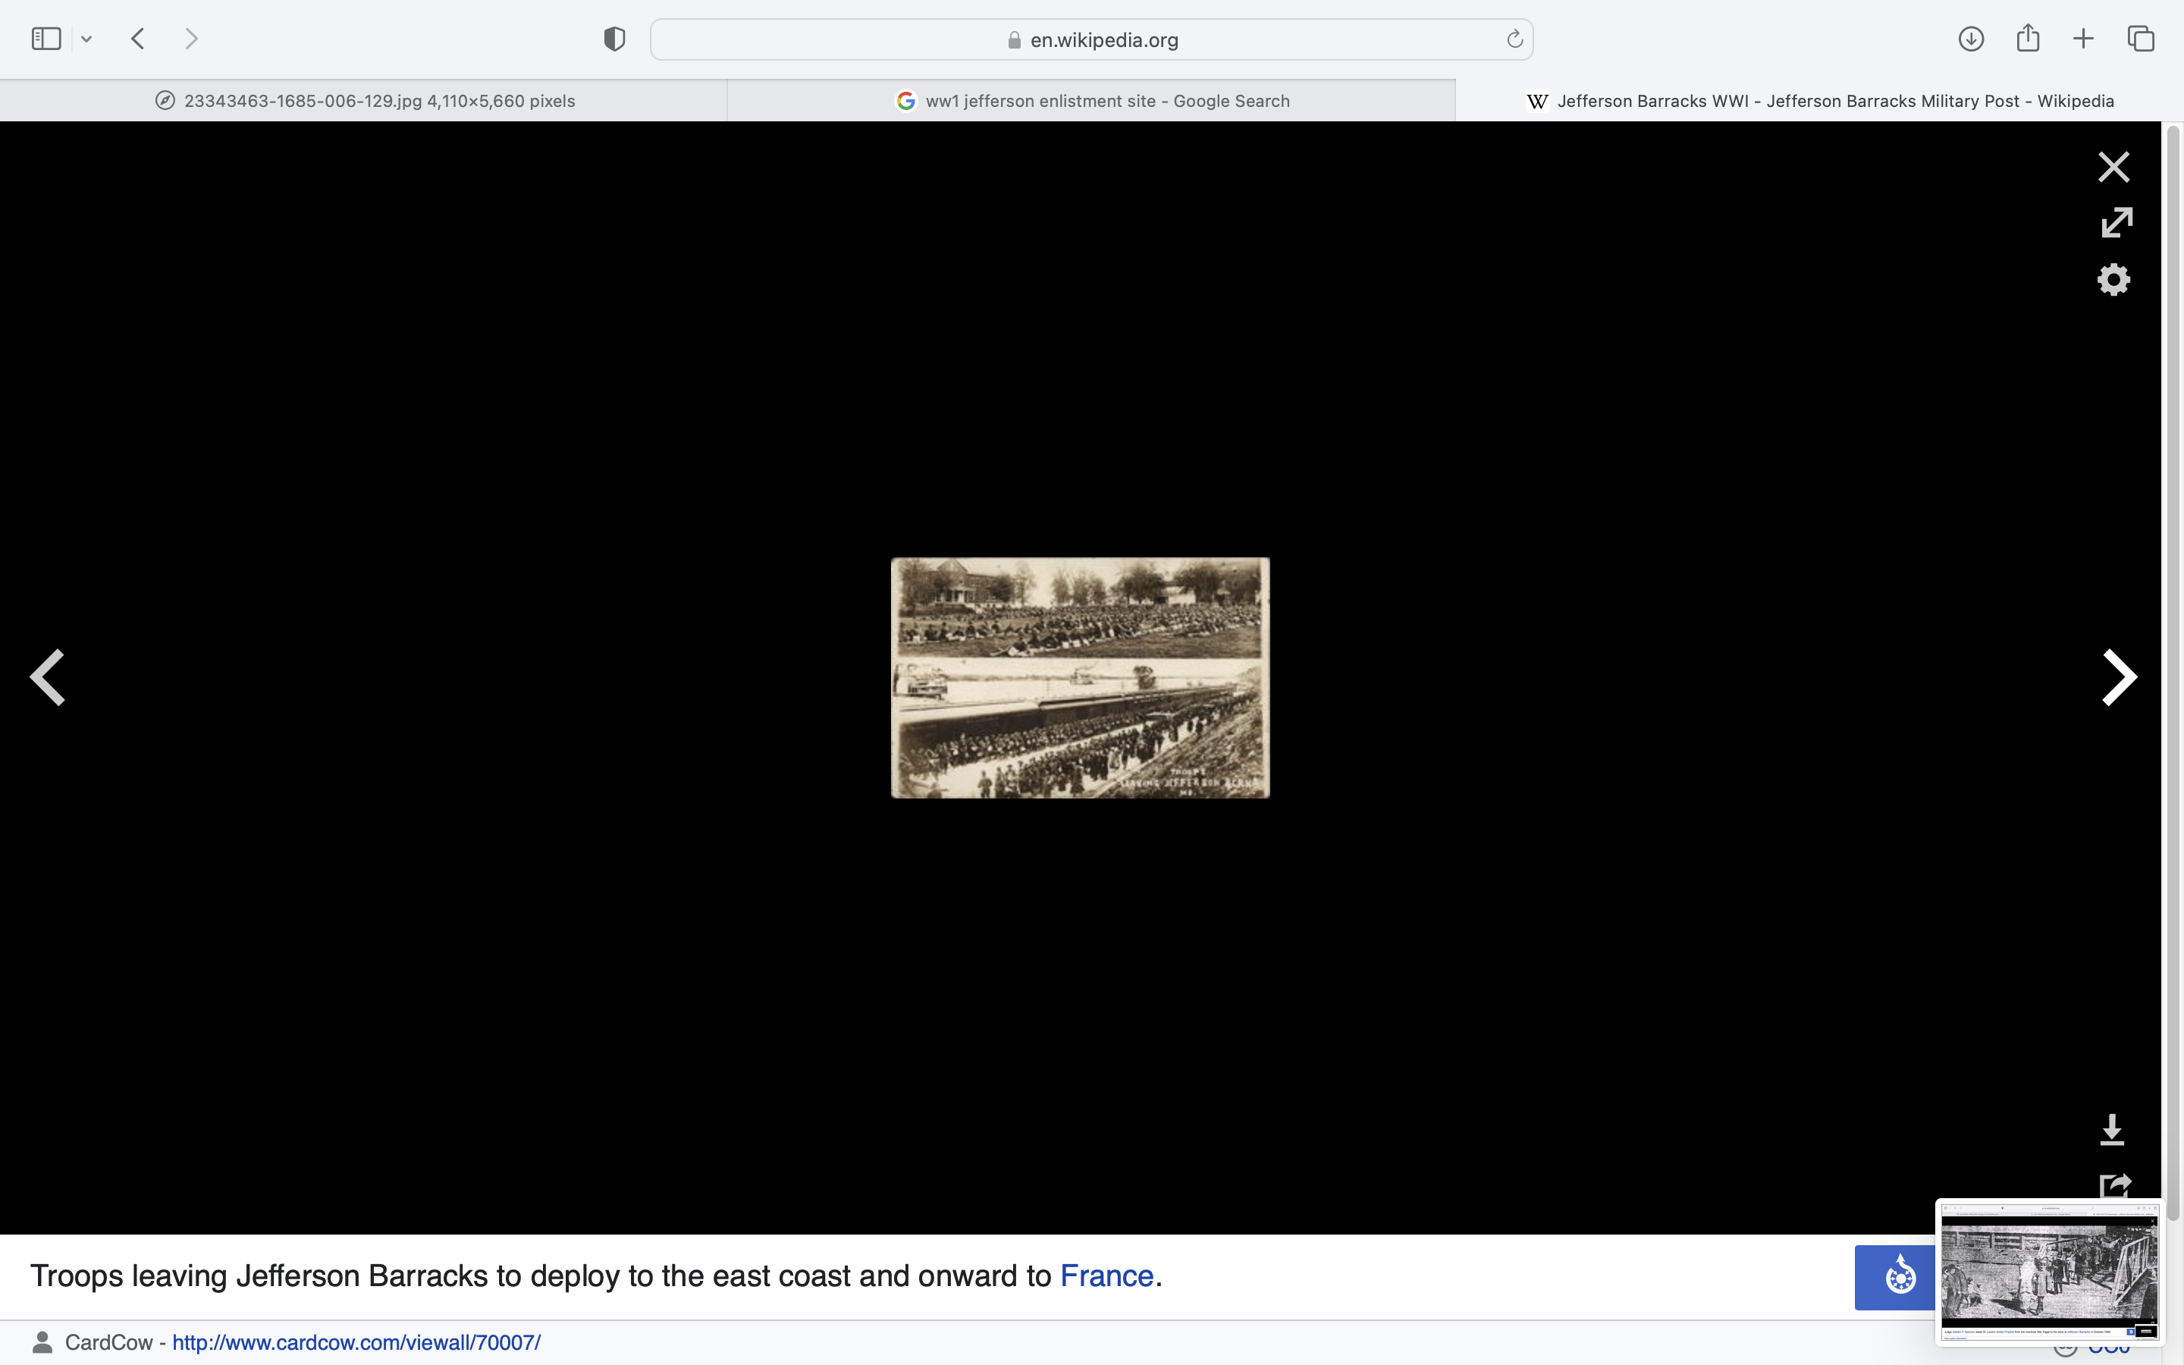This screenshot has height=1365, width=2184.
Task: Reload the page from address bar
Action: click(x=1514, y=39)
